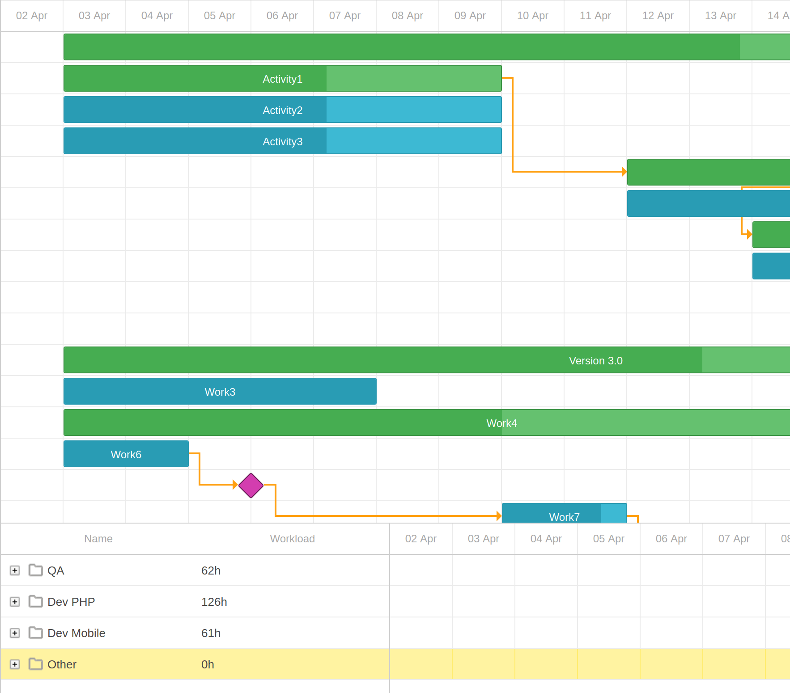Click the Workload column header
Screen dimensions: 790x693
click(292, 538)
